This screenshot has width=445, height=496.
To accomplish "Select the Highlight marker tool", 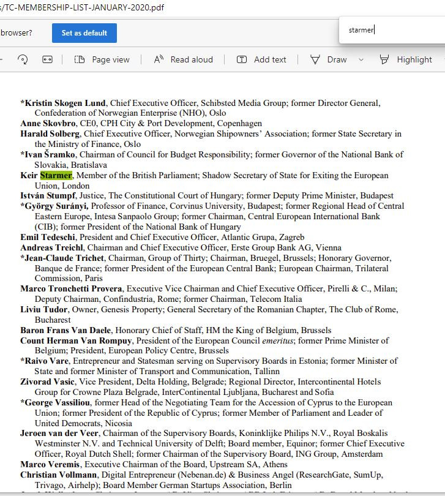I will pyautogui.click(x=406, y=59).
